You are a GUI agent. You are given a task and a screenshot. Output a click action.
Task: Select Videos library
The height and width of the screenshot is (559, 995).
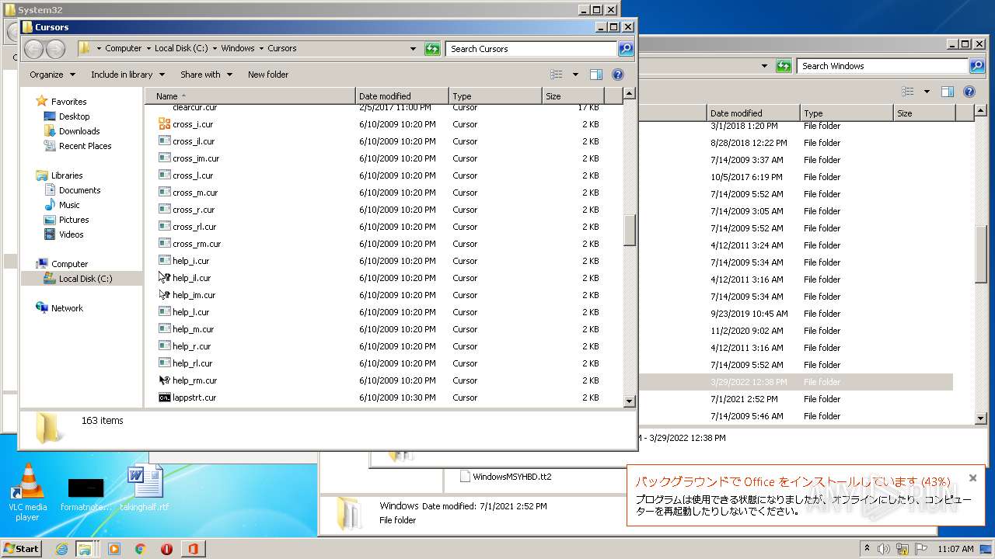point(71,234)
